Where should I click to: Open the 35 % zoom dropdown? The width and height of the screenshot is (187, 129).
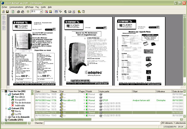[41, 11]
